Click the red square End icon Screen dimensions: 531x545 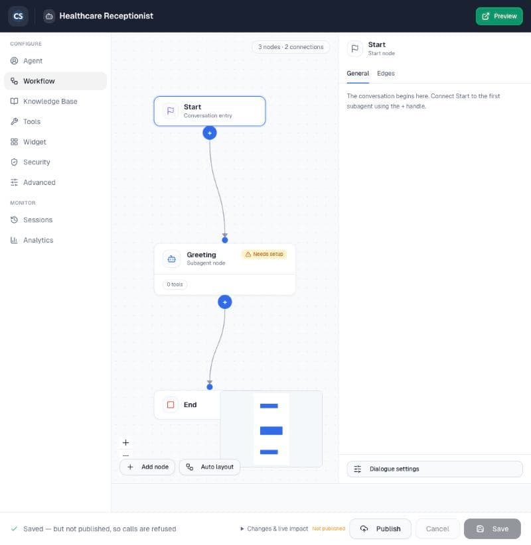(171, 405)
